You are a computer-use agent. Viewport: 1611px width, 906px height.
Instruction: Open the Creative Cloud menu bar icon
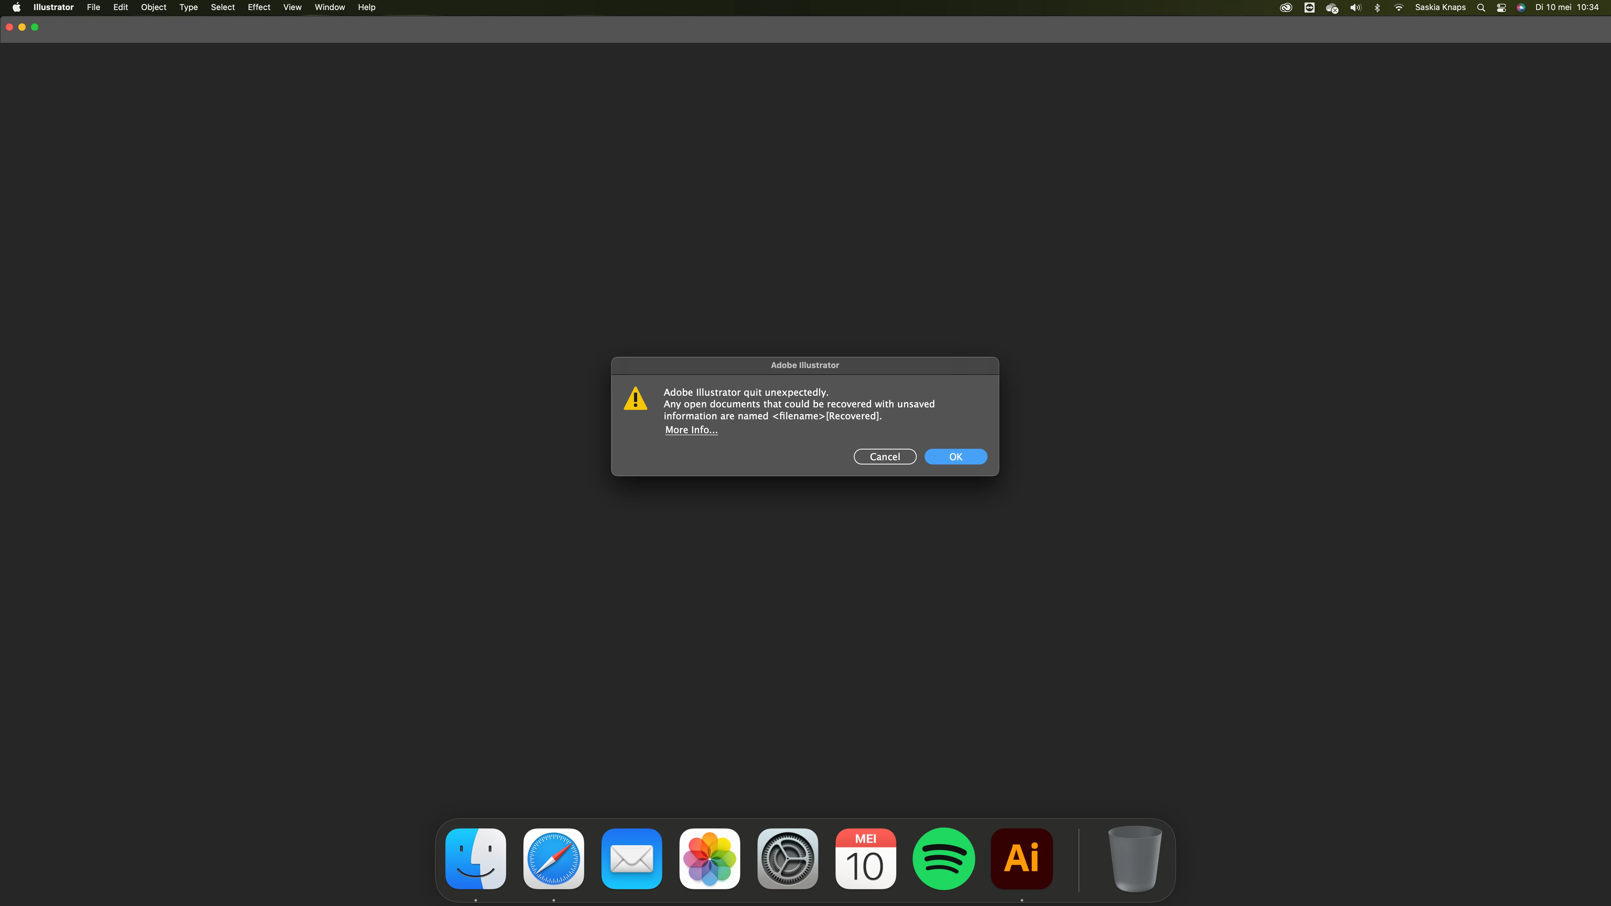(x=1285, y=8)
